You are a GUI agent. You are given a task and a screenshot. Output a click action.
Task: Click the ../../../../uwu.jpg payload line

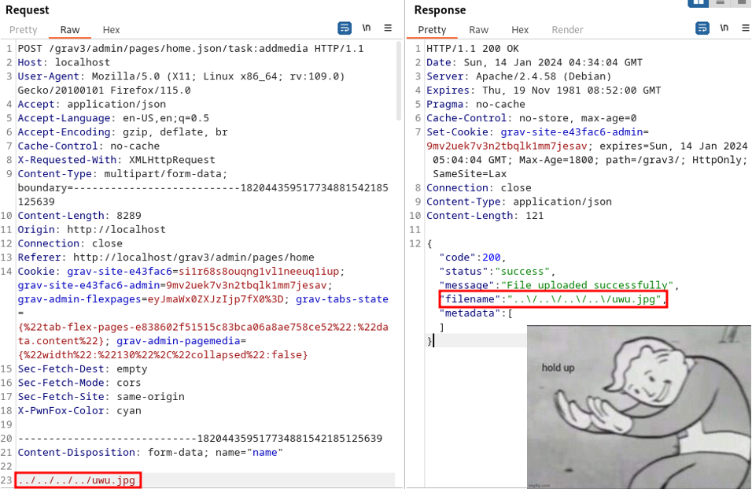tap(78, 480)
